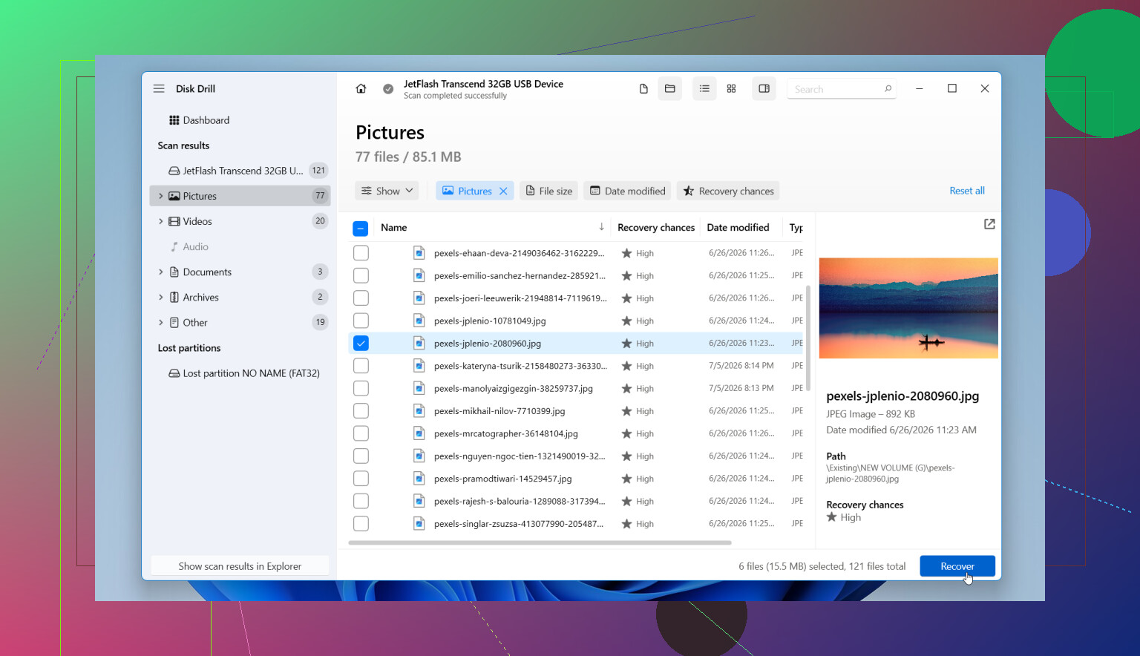Viewport: 1140px width, 656px height.
Task: Check pexels-singlar-zsuzsa file checkbox
Action: click(361, 523)
